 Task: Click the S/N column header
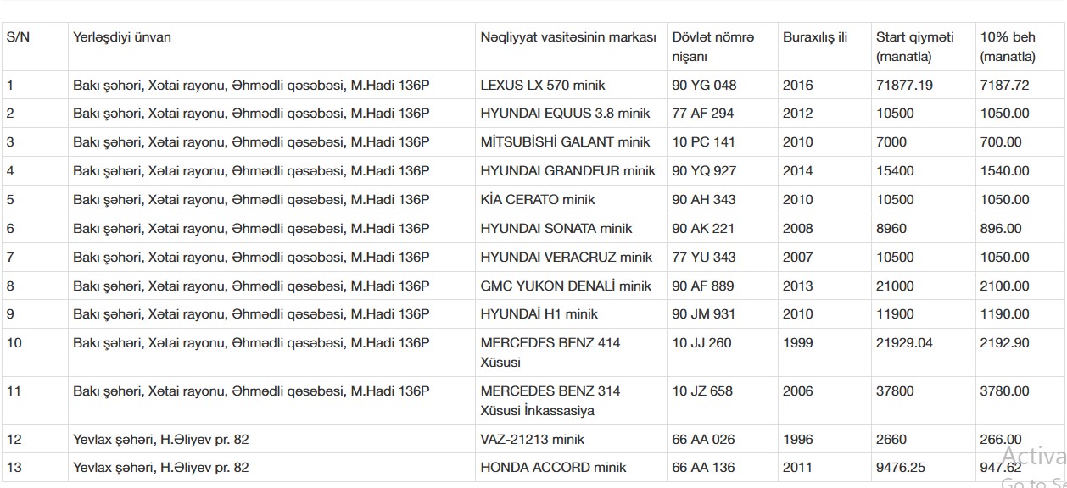coord(18,37)
